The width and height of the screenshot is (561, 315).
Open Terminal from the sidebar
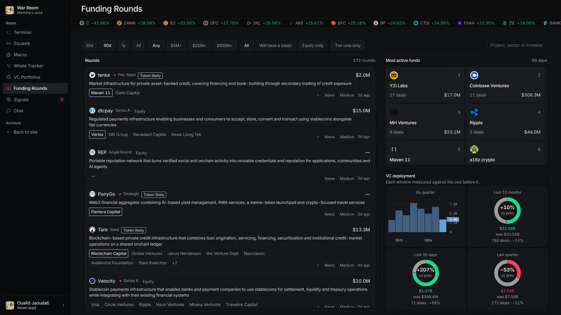(35, 32)
